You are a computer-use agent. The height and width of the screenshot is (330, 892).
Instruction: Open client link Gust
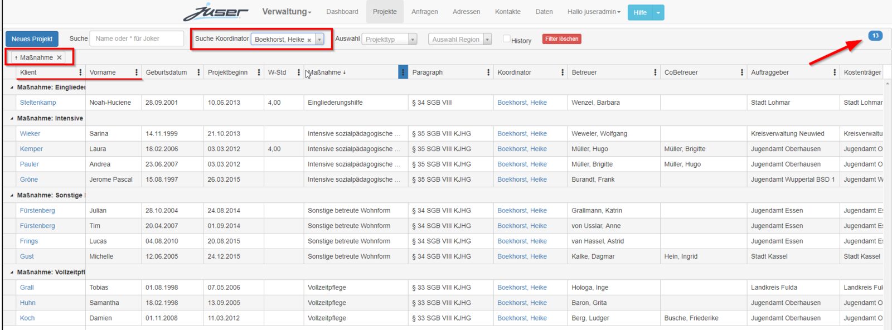pos(27,256)
